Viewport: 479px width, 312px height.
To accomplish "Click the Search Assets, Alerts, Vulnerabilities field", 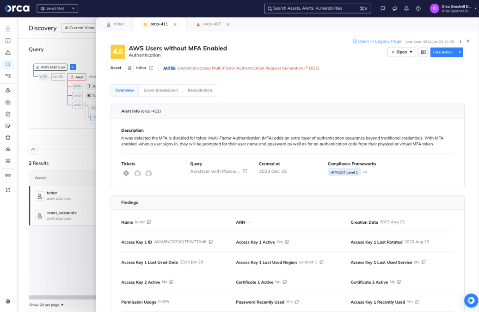I will pos(317,8).
